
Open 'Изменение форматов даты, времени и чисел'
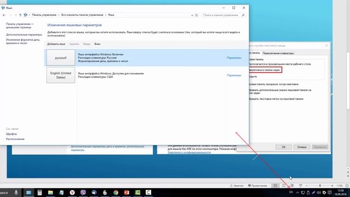[x=23, y=42]
